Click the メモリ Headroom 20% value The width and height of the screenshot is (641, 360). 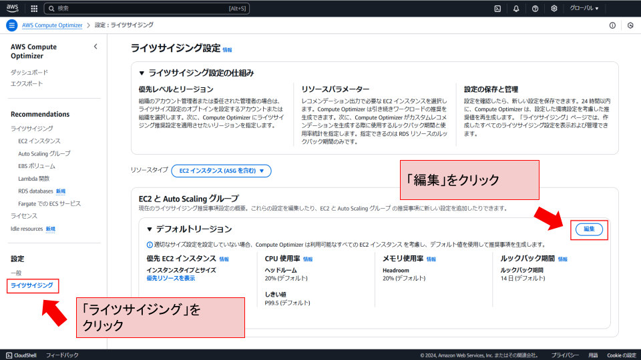pyautogui.click(x=404, y=279)
